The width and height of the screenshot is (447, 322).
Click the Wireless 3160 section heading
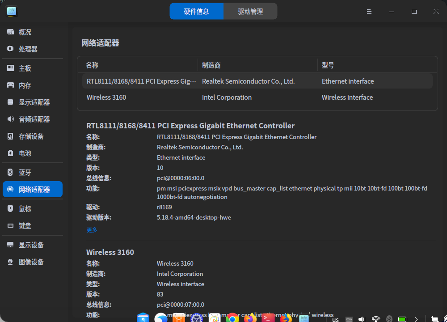tap(110, 252)
